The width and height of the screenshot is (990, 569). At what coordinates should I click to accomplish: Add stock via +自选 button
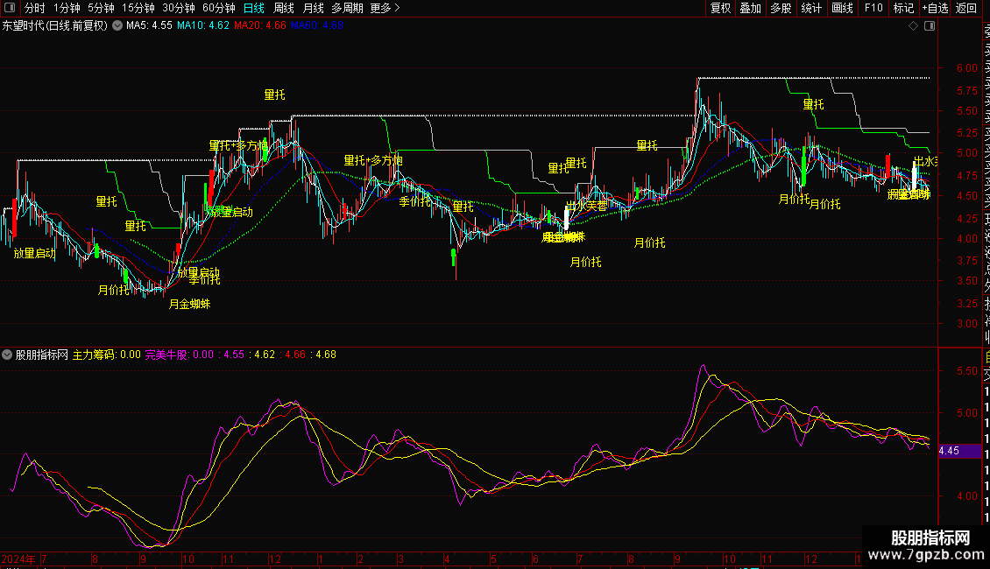click(935, 8)
